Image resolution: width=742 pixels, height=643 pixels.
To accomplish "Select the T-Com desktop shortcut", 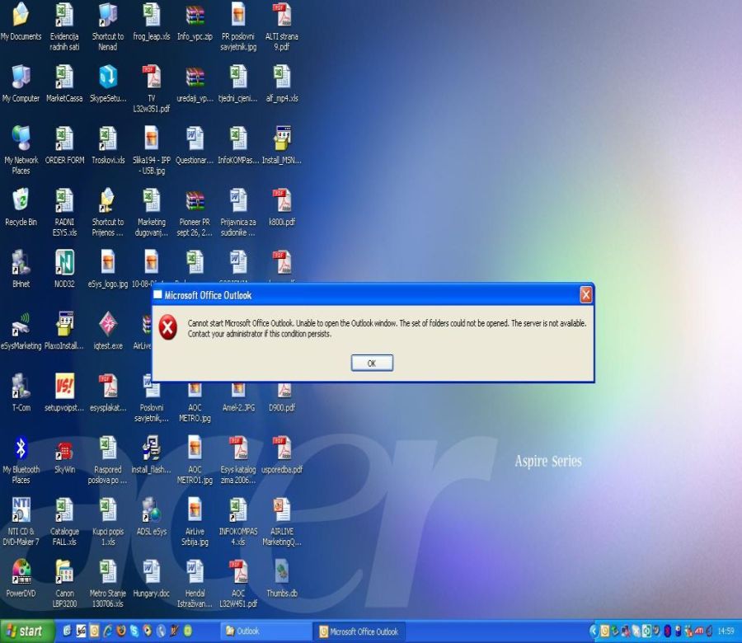I will 21,392.
